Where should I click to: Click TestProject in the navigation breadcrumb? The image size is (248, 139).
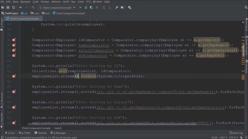[x=10, y=14]
